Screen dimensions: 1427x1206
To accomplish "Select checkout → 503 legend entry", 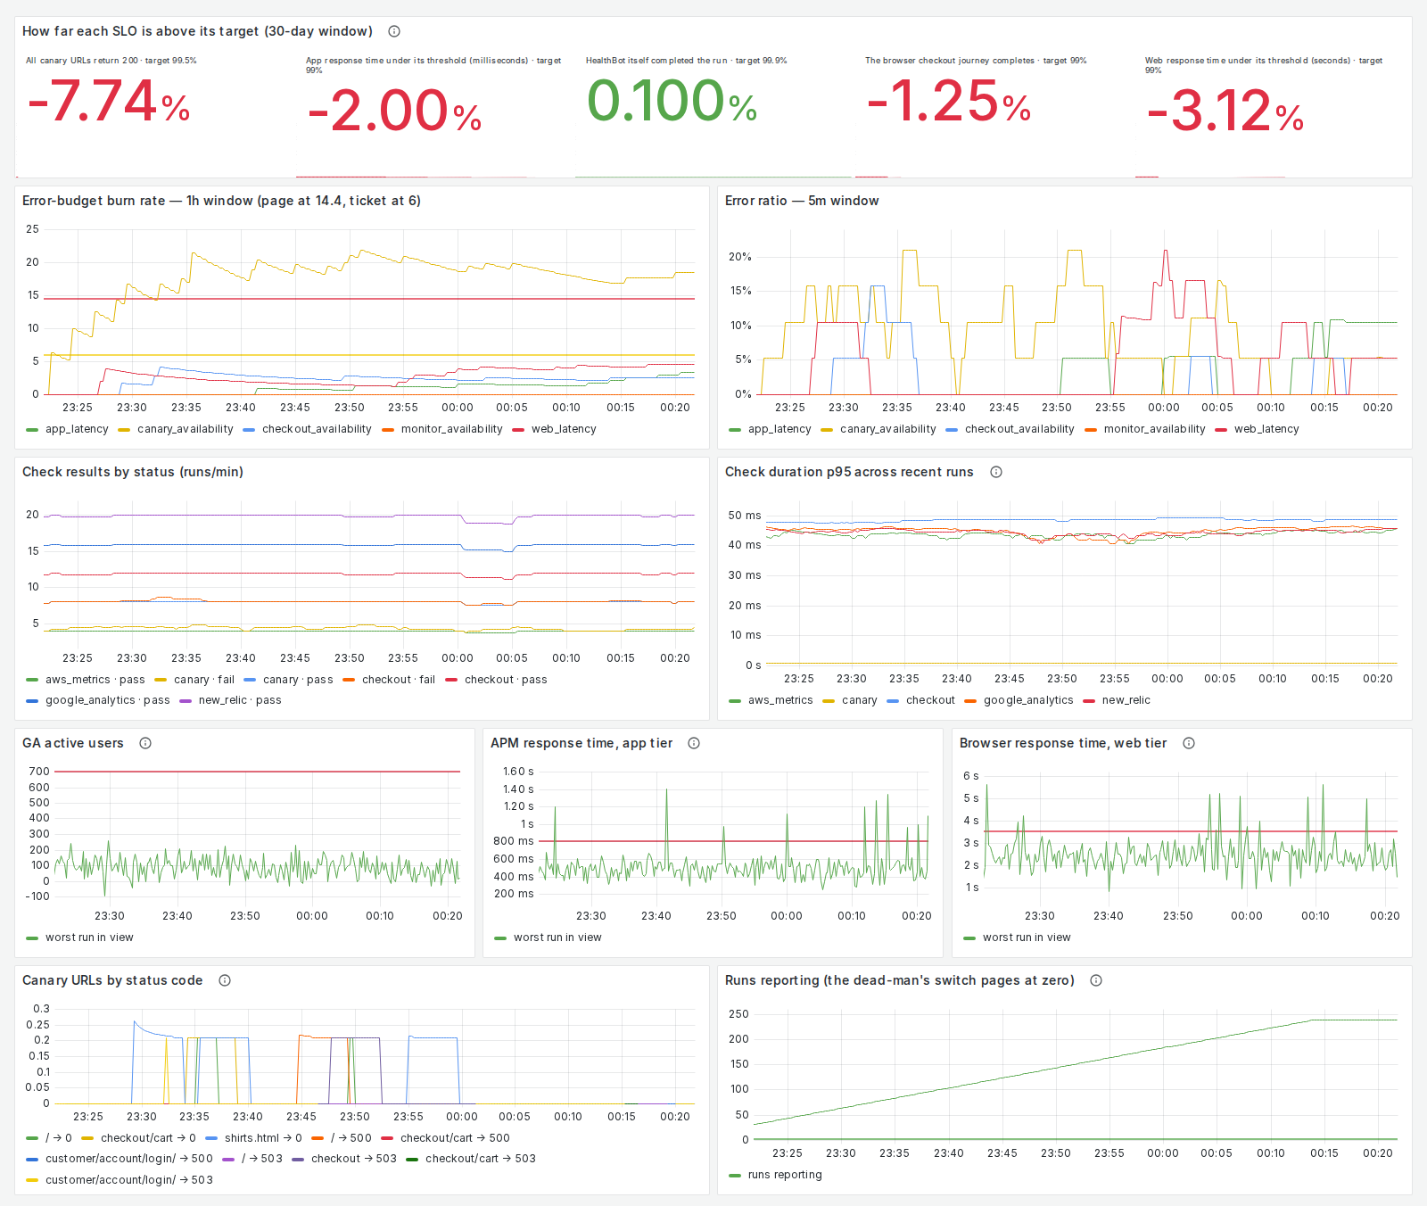I will click(x=353, y=1159).
